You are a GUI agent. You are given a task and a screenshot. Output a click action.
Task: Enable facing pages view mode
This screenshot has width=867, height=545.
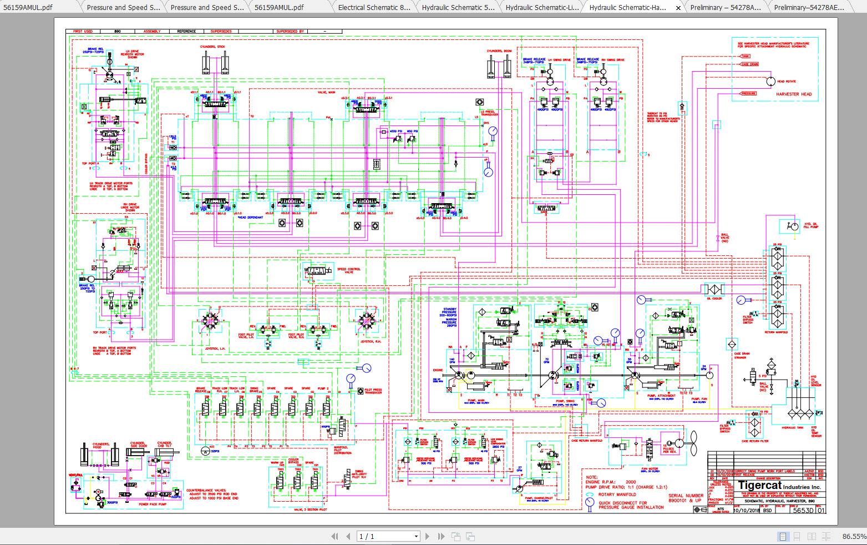812,537
